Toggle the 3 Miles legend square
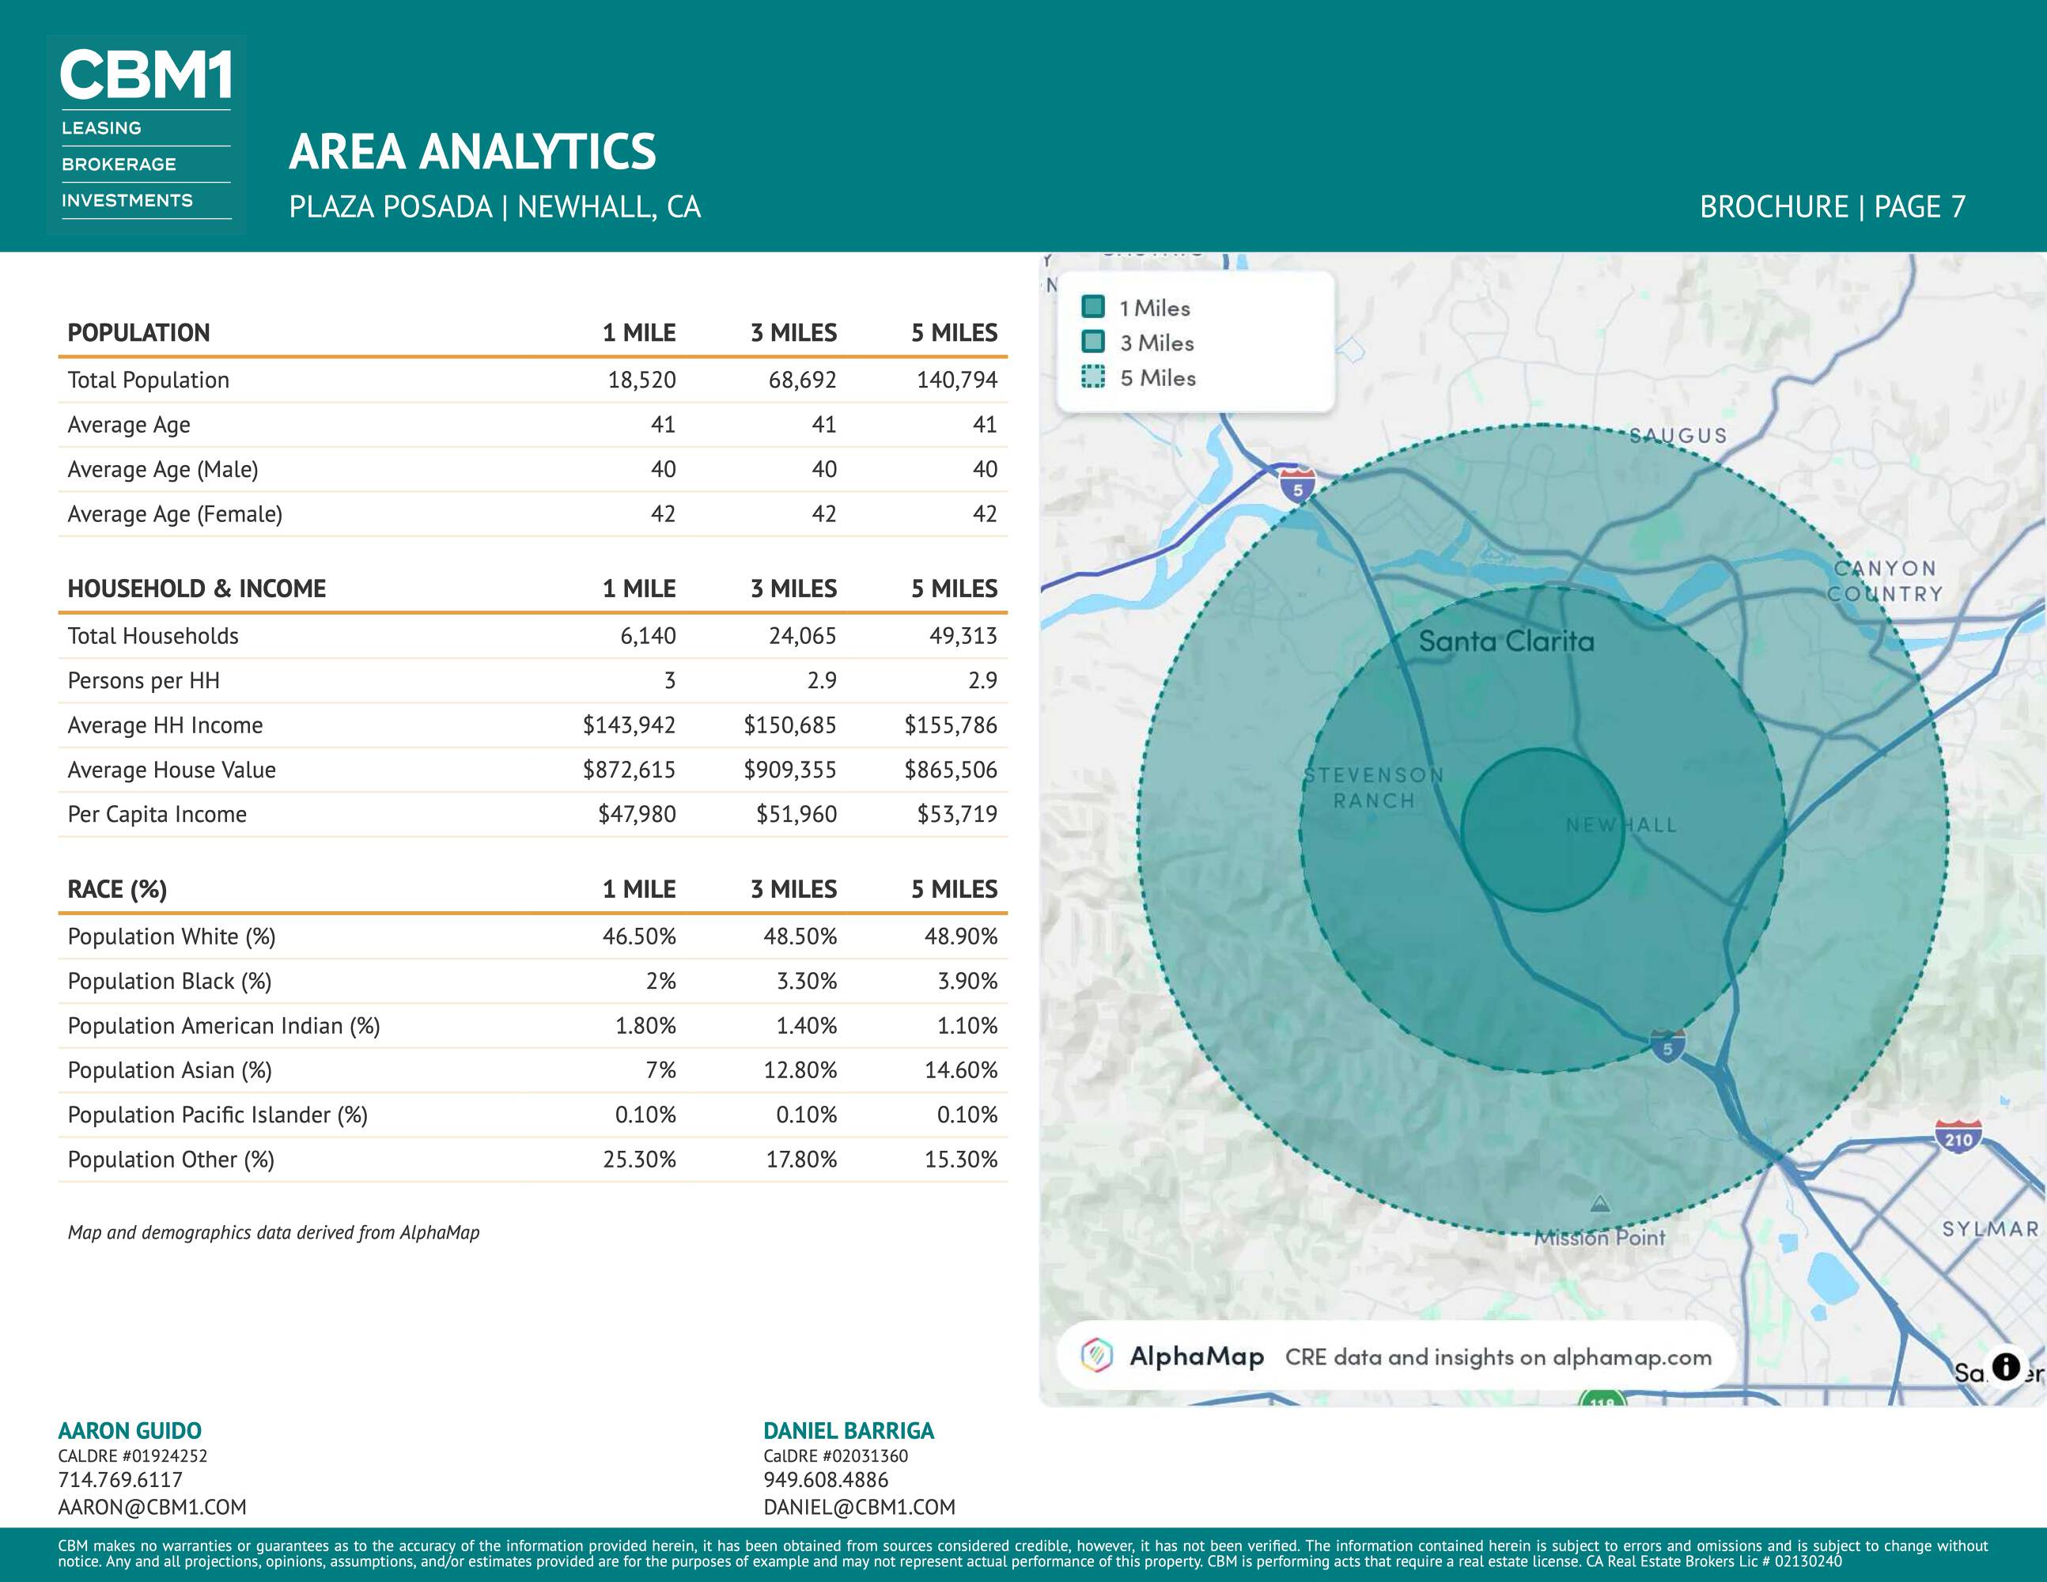The height and width of the screenshot is (1582, 2047). (1093, 341)
